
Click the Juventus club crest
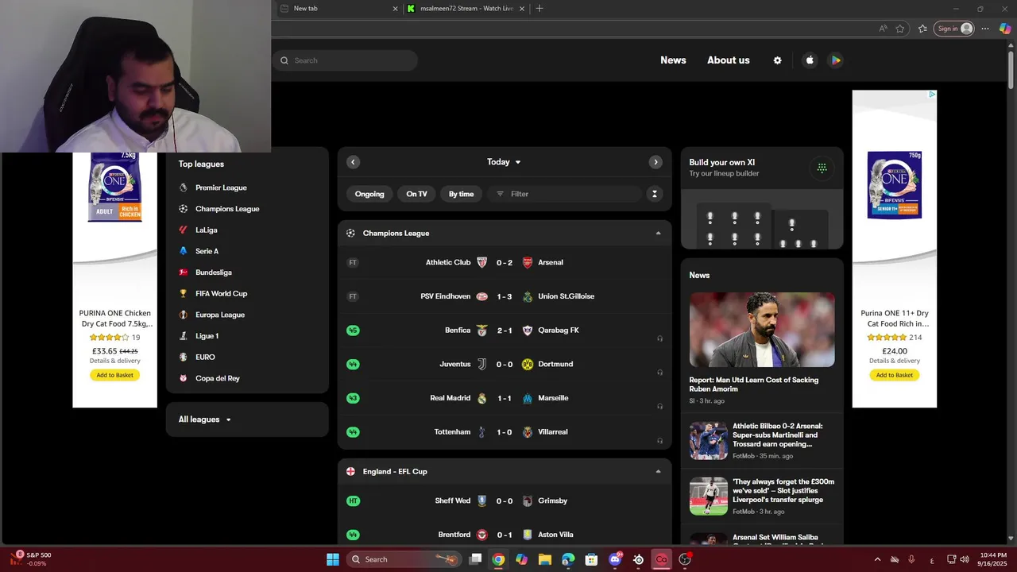[x=481, y=364]
